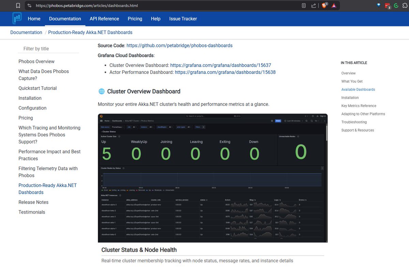Open Installation in the left sidebar

pyautogui.click(x=30, y=98)
